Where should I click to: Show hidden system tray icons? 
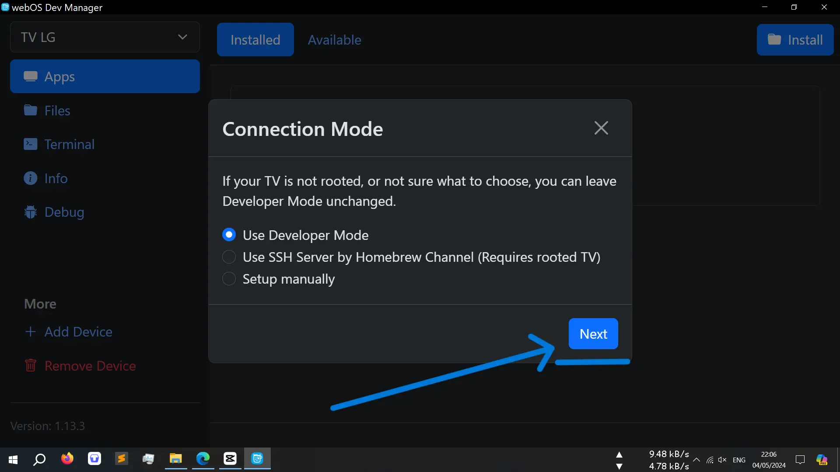pyautogui.click(x=696, y=460)
